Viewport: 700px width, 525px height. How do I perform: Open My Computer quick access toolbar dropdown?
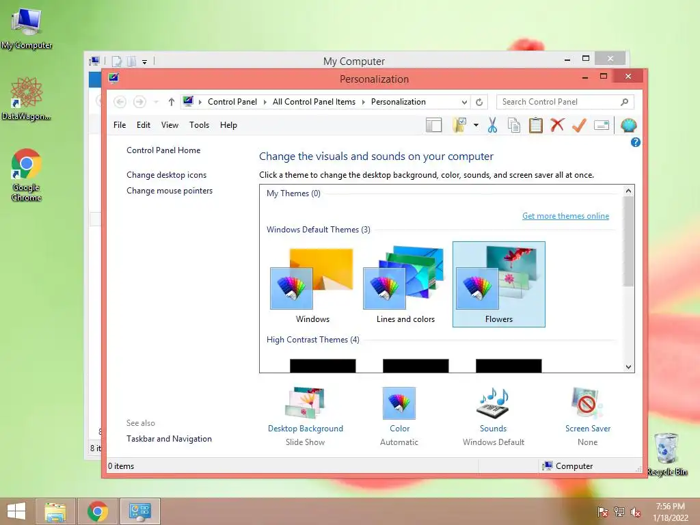[x=145, y=62]
